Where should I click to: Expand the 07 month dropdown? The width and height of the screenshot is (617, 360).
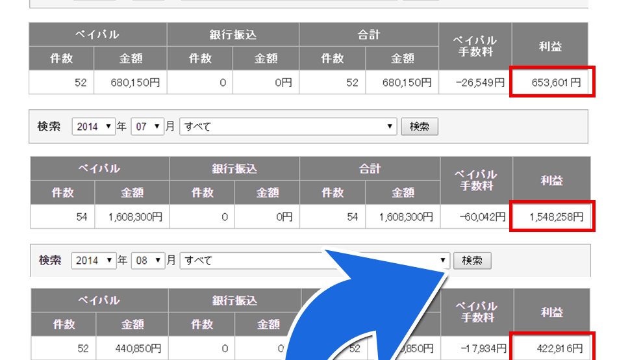pos(147,127)
